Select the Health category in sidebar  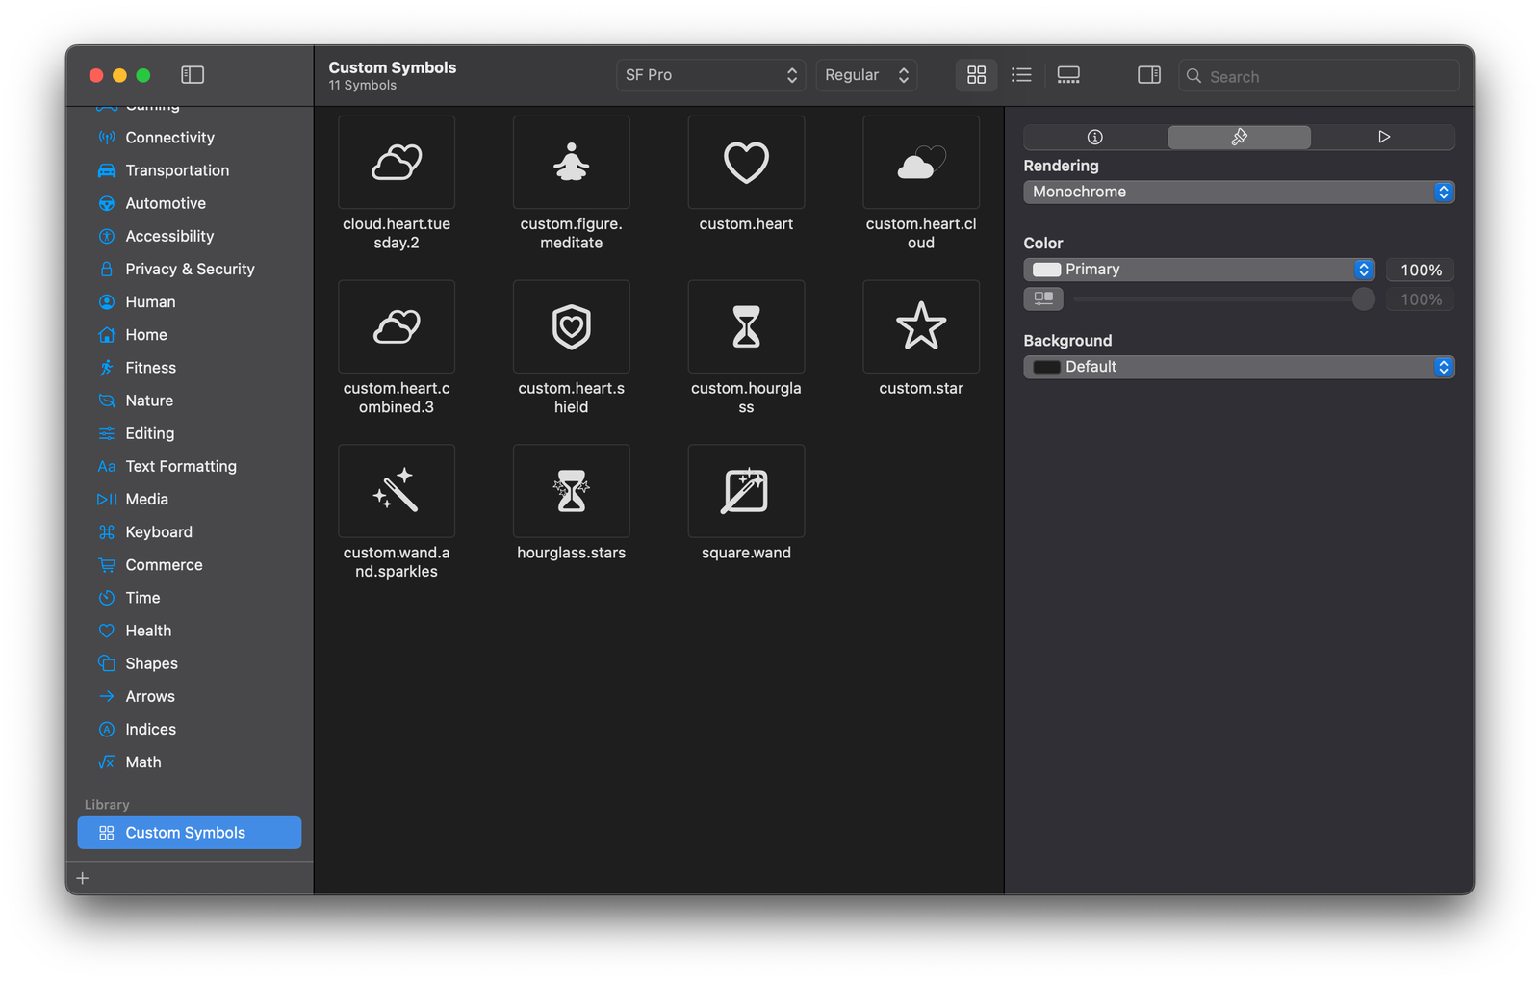coord(148,631)
